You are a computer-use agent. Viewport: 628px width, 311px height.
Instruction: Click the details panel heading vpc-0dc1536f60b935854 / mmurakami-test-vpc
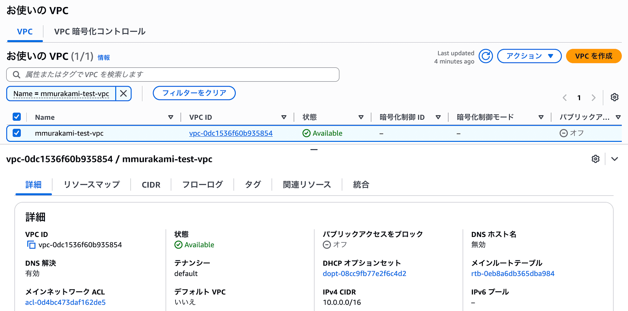coord(109,159)
